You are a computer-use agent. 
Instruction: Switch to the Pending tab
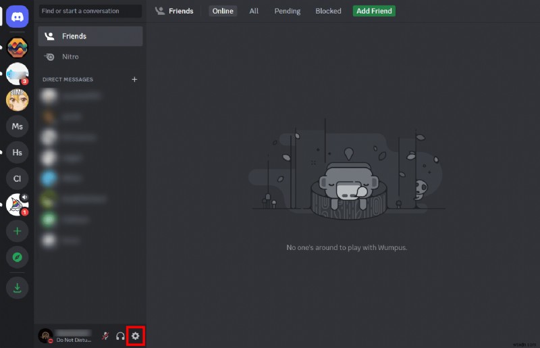click(x=288, y=11)
